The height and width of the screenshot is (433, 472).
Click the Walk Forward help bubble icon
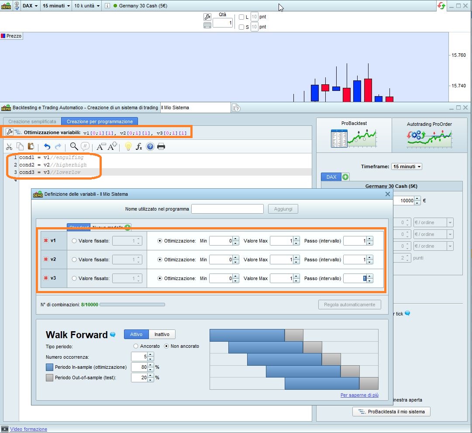click(113, 334)
